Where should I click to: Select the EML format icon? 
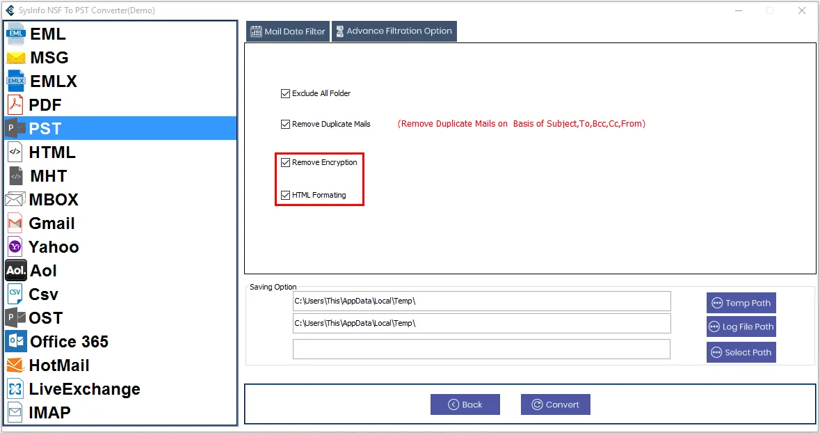point(16,33)
